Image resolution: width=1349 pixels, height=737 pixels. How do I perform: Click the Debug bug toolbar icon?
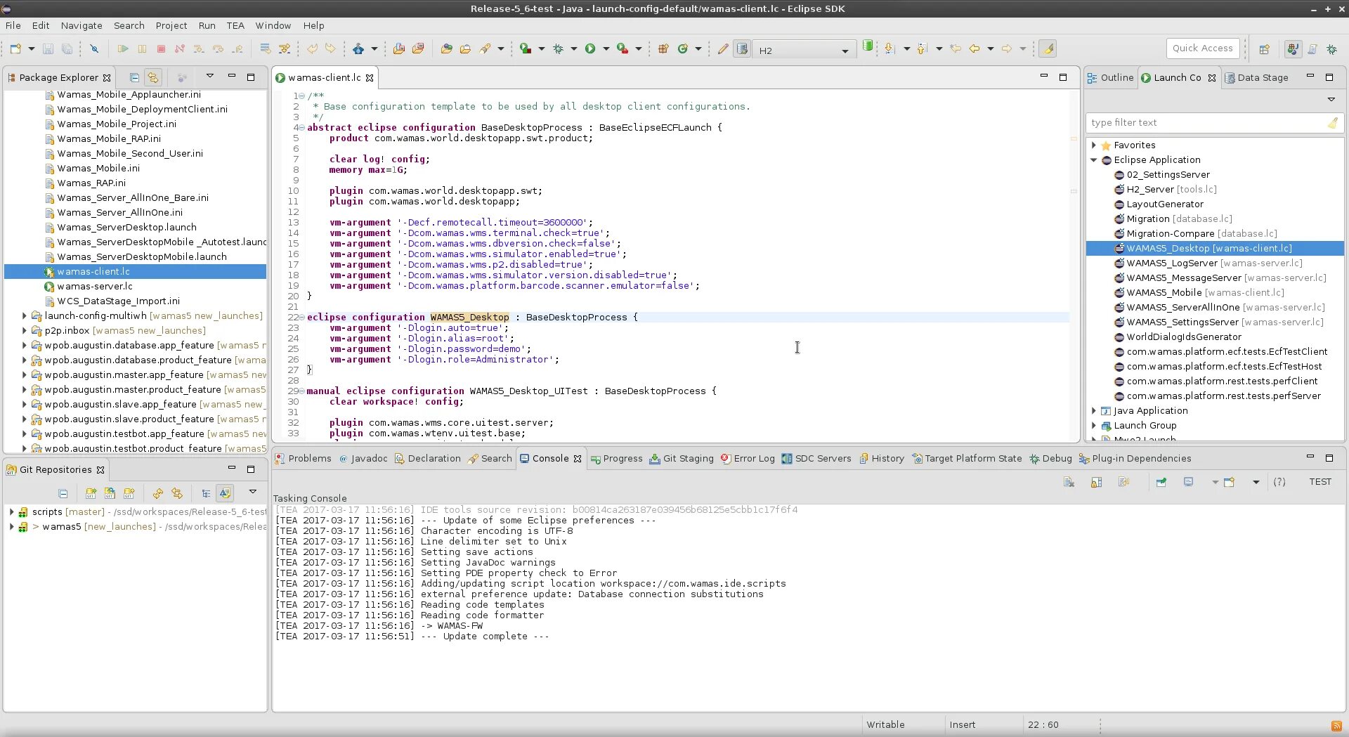point(559,49)
